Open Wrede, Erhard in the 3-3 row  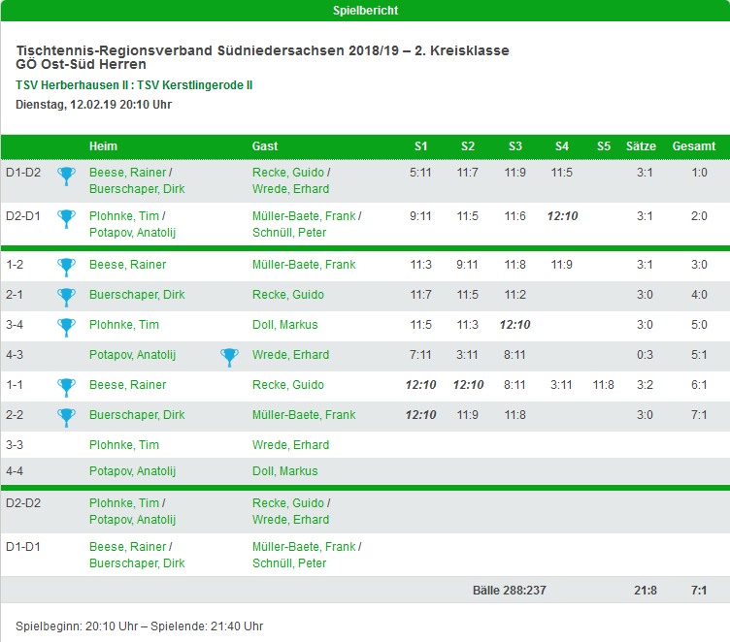(x=290, y=445)
